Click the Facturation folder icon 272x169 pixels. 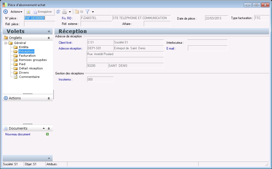click(15, 56)
